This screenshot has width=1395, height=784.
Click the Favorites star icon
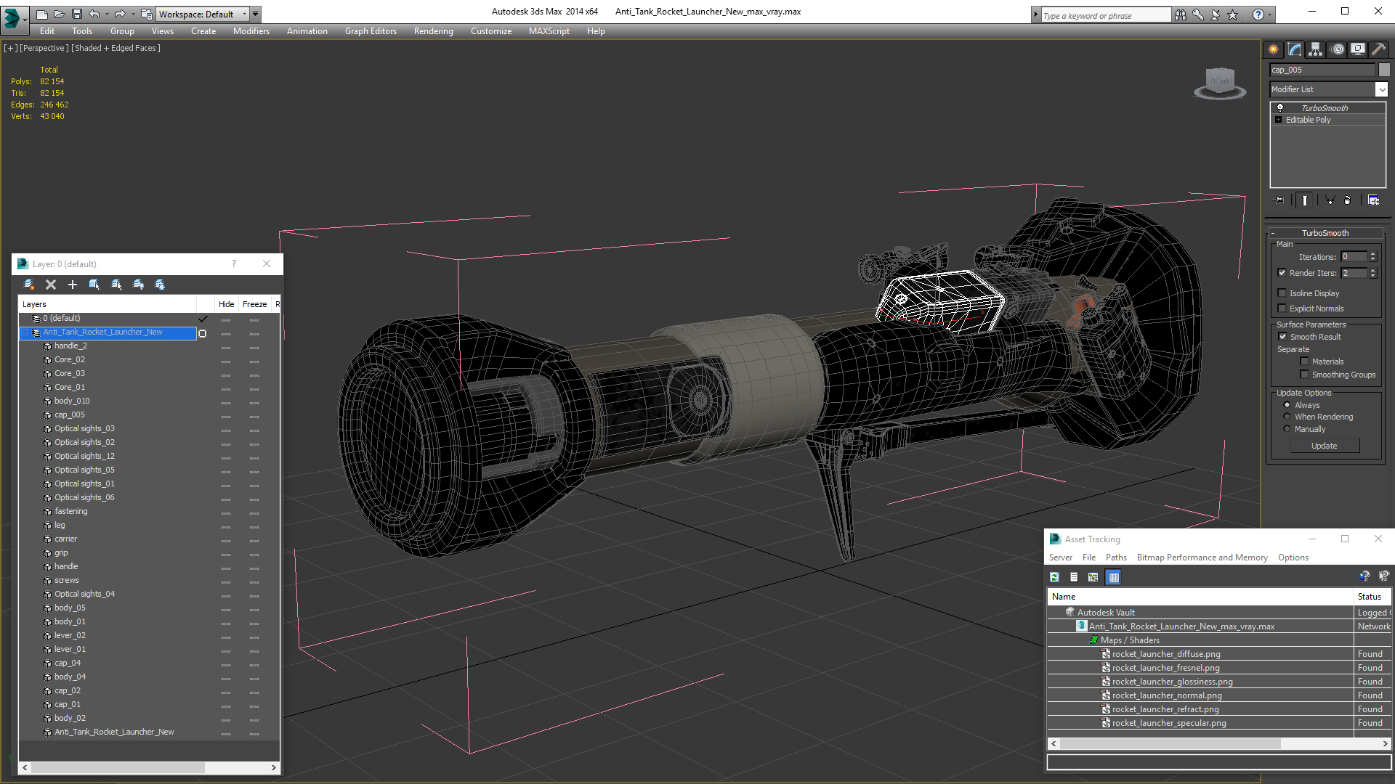1233,15
